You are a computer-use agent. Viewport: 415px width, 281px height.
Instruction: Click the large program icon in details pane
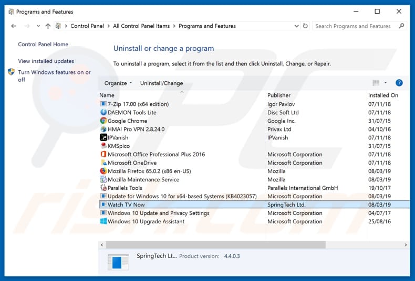(x=118, y=262)
